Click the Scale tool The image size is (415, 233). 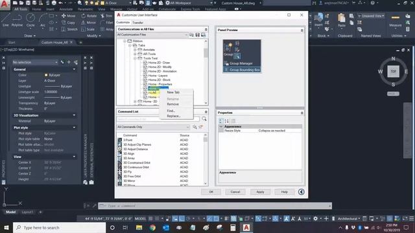point(88,29)
